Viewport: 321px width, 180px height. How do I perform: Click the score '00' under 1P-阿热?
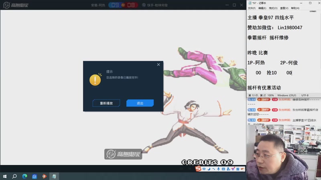point(258,73)
